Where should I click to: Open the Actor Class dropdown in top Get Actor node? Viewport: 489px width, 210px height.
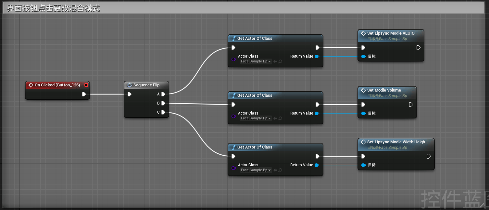coord(256,61)
